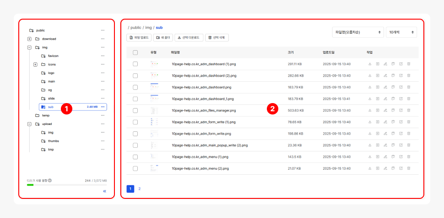Click the 파일 업로드 button
The height and width of the screenshot is (218, 444).
(139, 37)
